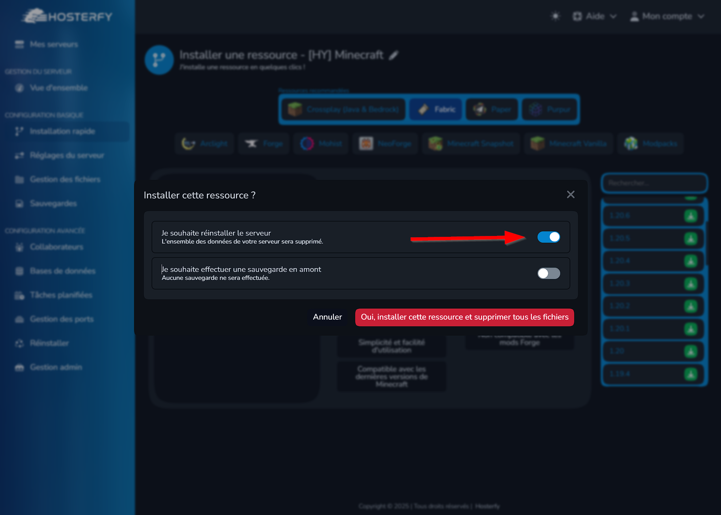Open Gestion des fichiers in the sidebar
Viewport: 721px width, 515px height.
coord(65,179)
